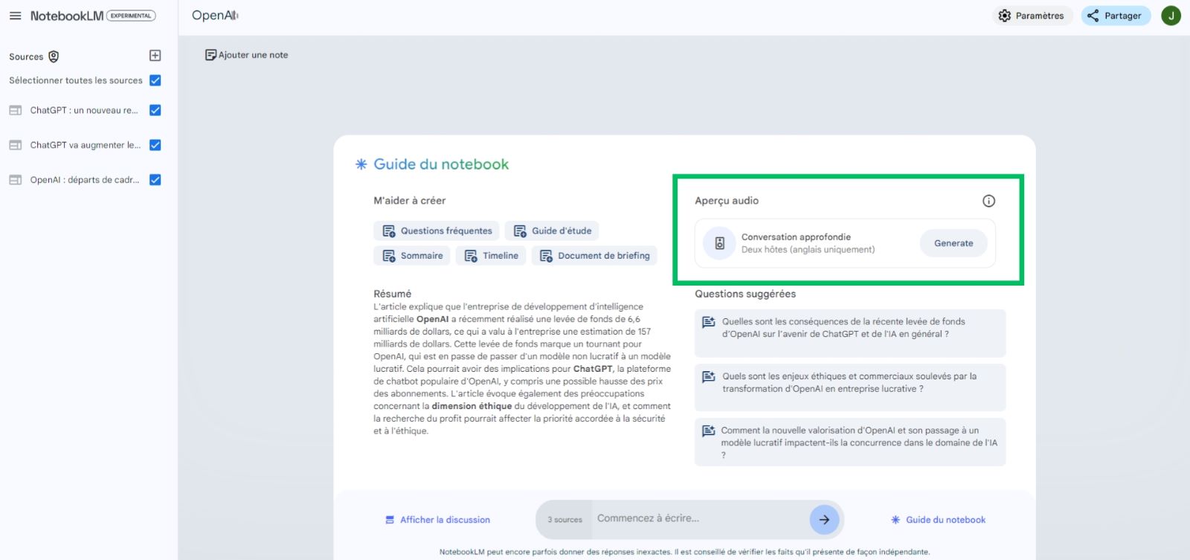Uncheck the ChatGPT va augmenter le... source
Screen dimensions: 1190x560
click(155, 145)
